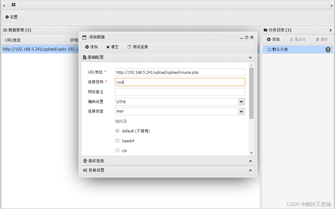
Task: Click 测试连接 to test connection
Action: (137, 47)
